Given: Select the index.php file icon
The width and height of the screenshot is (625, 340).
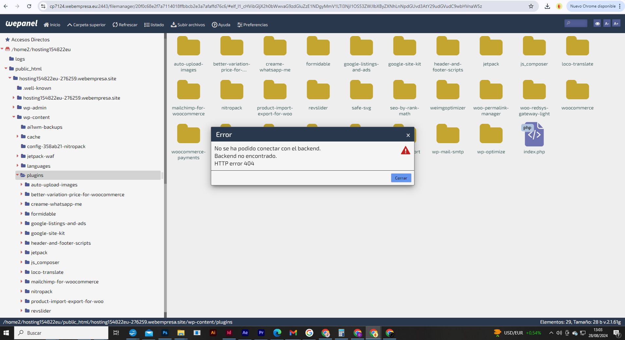Looking at the screenshot, I should (534, 134).
